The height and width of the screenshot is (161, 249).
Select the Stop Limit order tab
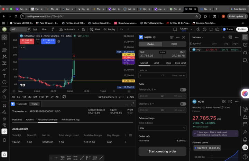coord(181,63)
